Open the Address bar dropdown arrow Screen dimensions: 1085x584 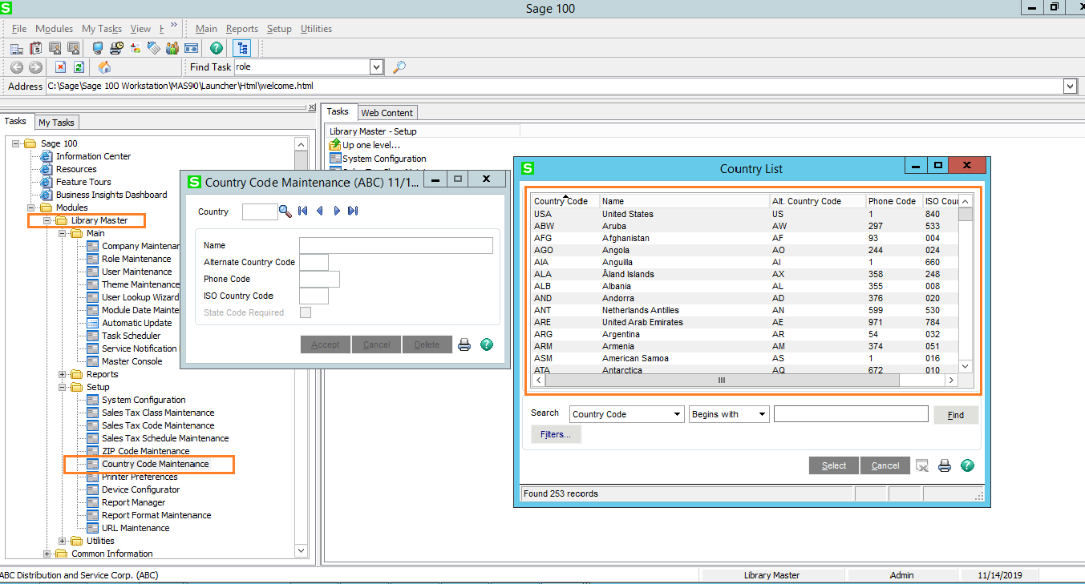[x=1070, y=86]
